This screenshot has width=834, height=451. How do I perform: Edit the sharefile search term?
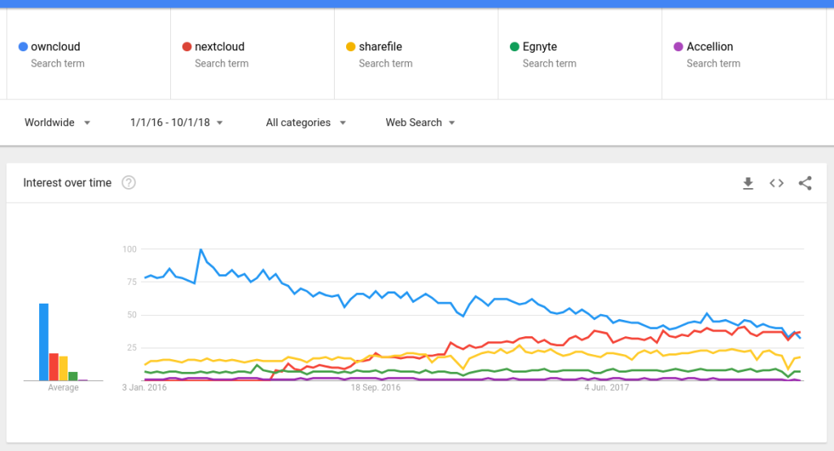(380, 47)
